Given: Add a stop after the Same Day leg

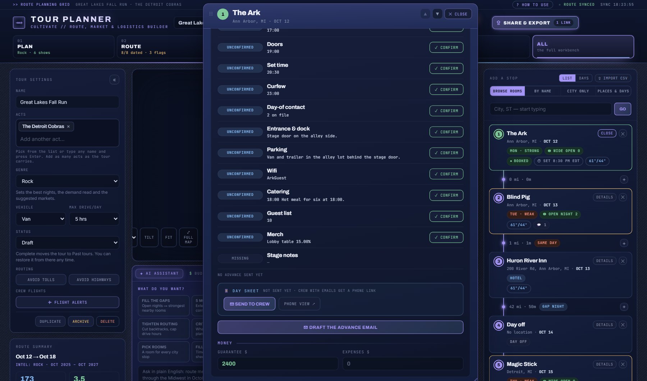Looking at the screenshot, I should coord(624,243).
